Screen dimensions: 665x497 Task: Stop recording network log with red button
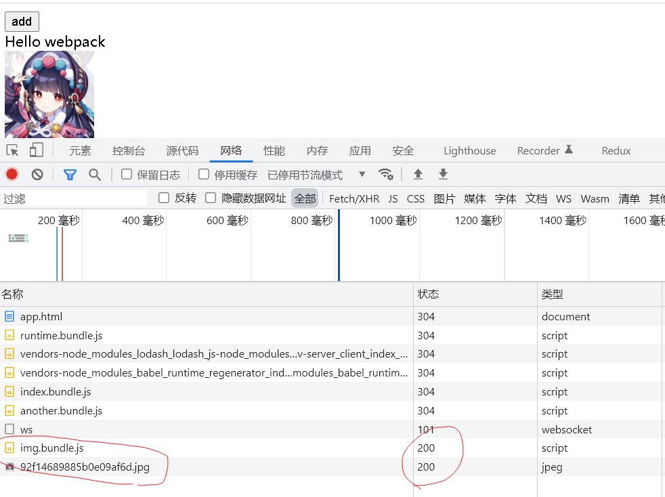click(12, 174)
